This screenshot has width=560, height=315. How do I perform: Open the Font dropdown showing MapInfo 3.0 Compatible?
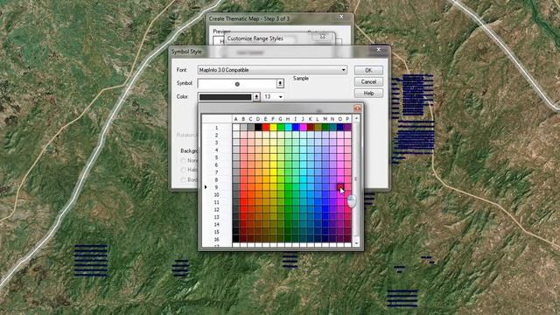click(x=272, y=70)
